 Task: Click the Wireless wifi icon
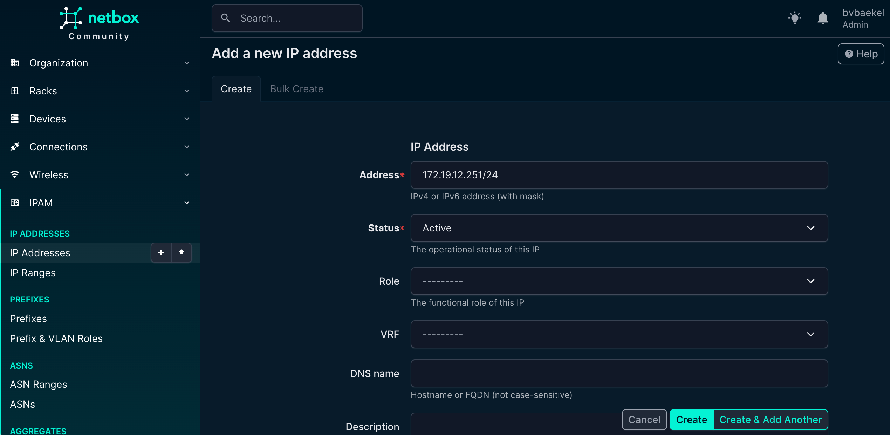pos(15,175)
